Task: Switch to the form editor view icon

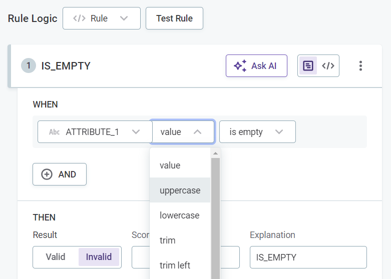Action: tap(308, 66)
